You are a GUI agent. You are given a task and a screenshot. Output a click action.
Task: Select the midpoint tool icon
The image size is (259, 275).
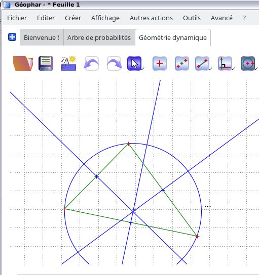tap(182, 63)
